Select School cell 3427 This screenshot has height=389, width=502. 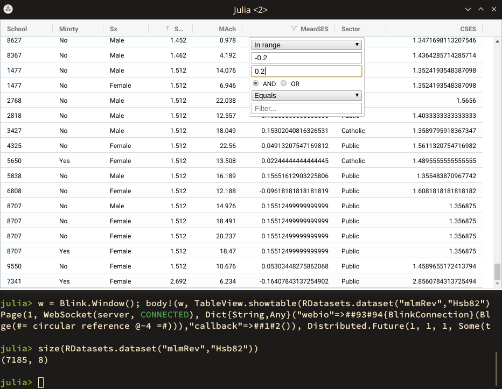point(14,131)
